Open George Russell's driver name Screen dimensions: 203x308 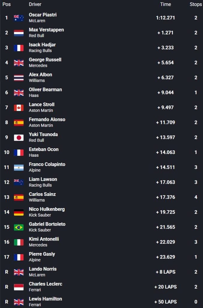tap(45, 60)
